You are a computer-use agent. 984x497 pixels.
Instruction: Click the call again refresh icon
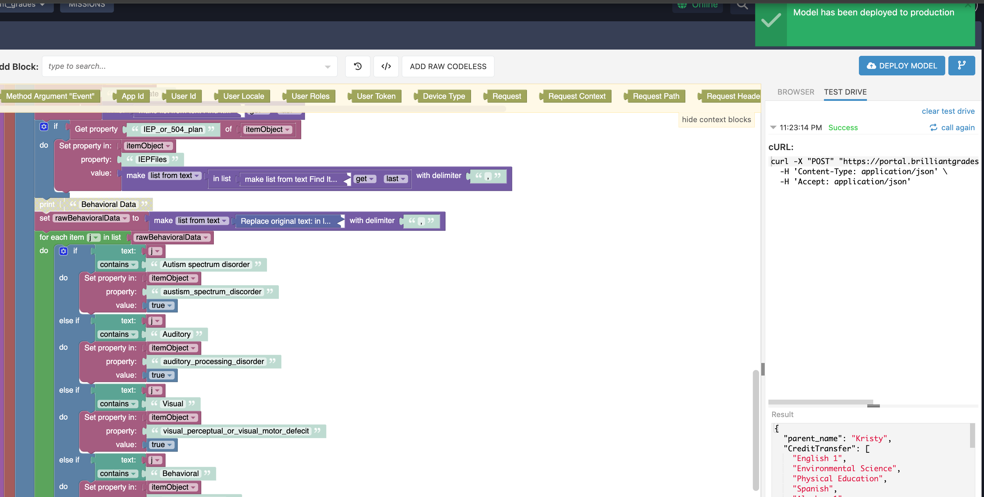coord(933,127)
